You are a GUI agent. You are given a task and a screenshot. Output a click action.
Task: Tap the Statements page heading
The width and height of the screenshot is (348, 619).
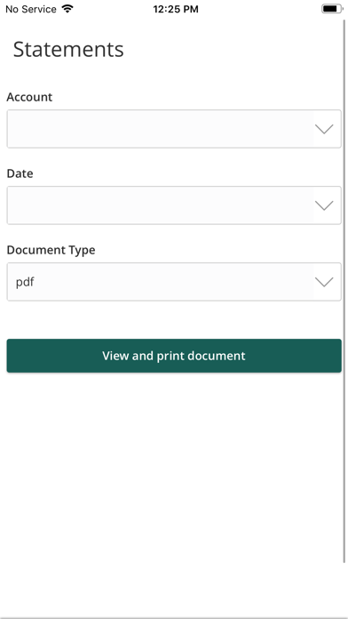[x=68, y=50]
